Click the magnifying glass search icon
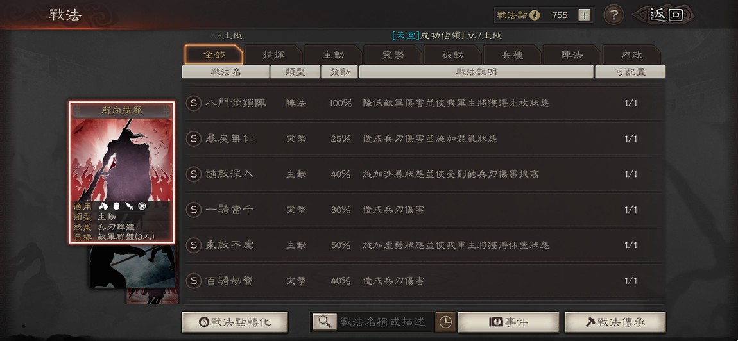The image size is (738, 341). [325, 322]
